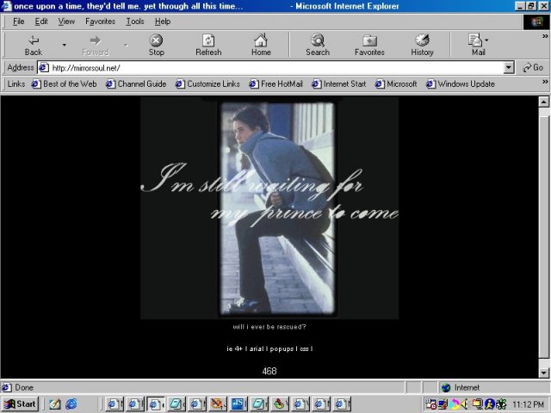Open the Favorites toolbar icon
551x413 pixels.
pyautogui.click(x=369, y=40)
